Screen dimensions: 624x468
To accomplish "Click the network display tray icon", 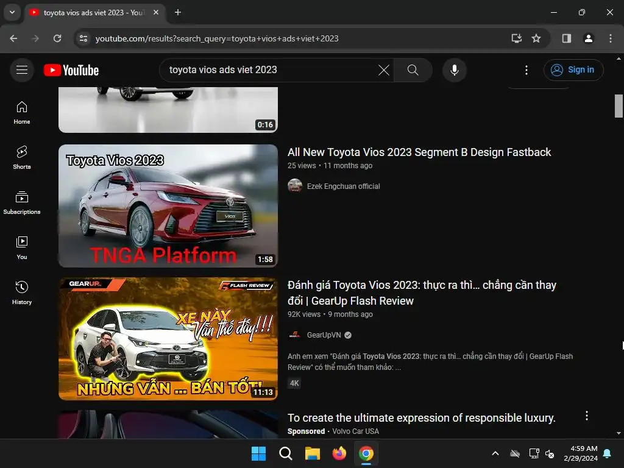I will [534, 453].
